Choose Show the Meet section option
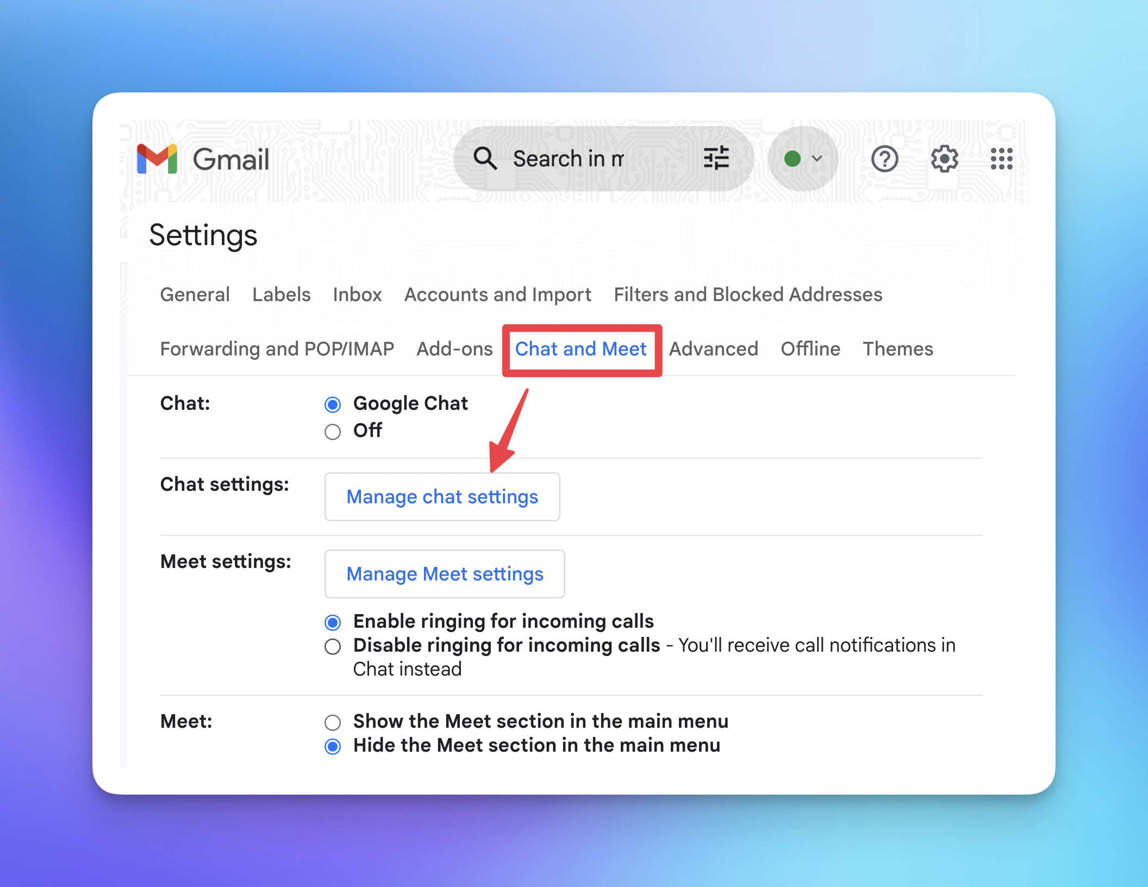1148x887 pixels. (333, 722)
